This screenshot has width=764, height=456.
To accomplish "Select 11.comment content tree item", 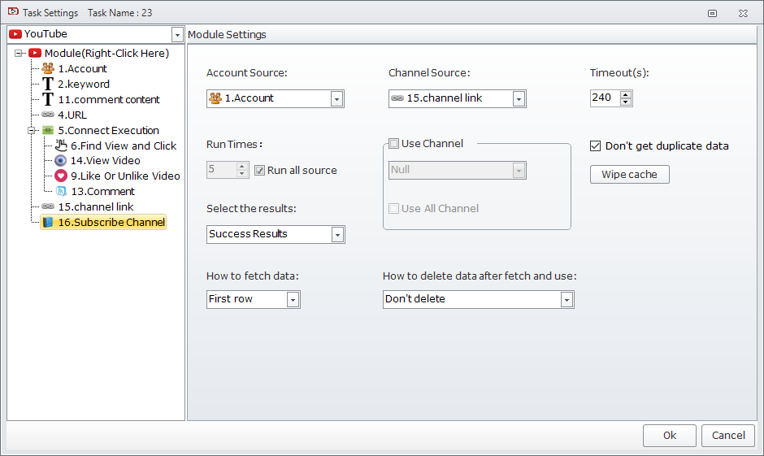I will (x=108, y=99).
